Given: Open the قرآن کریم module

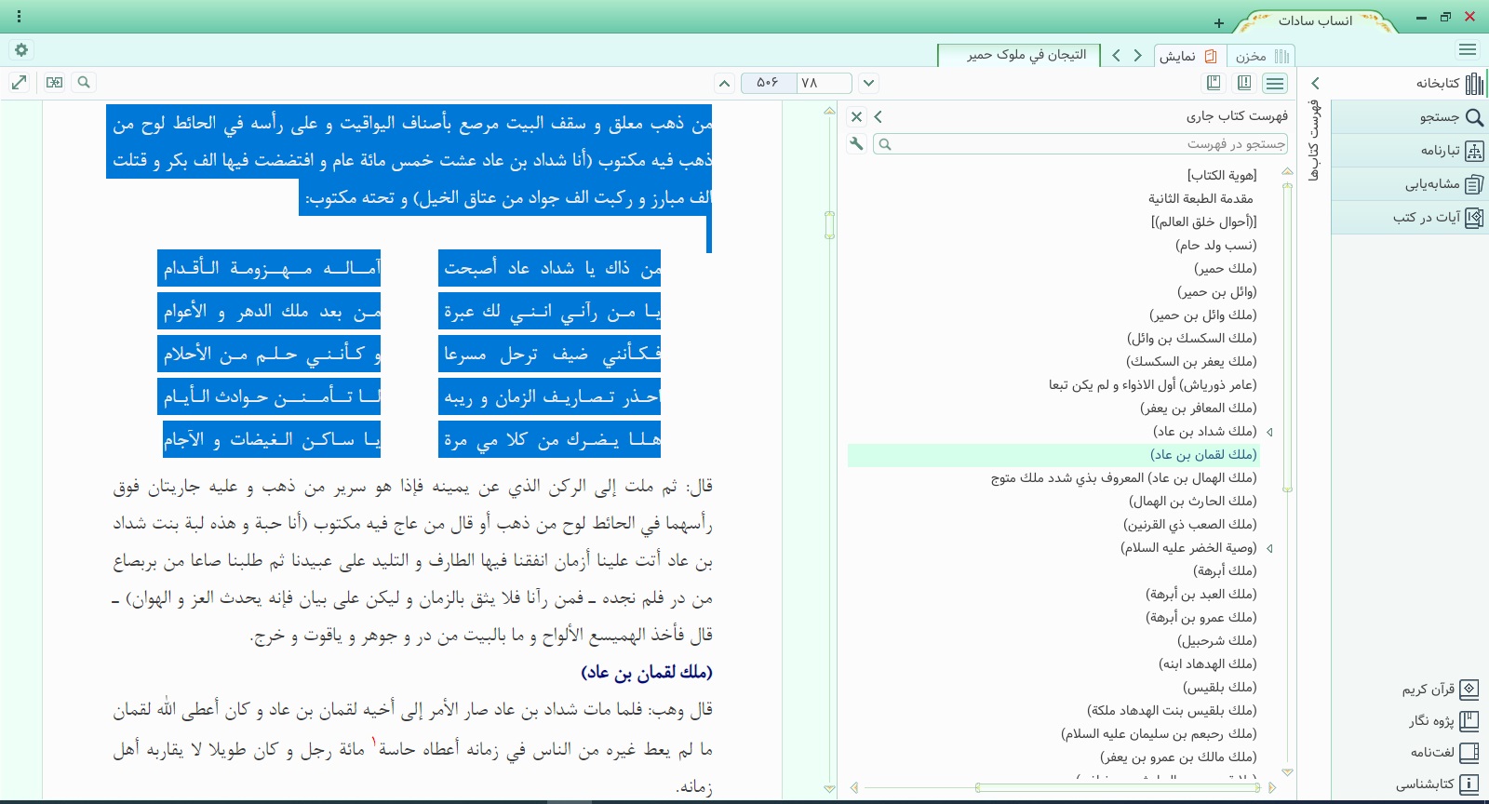Looking at the screenshot, I should (x=1440, y=690).
